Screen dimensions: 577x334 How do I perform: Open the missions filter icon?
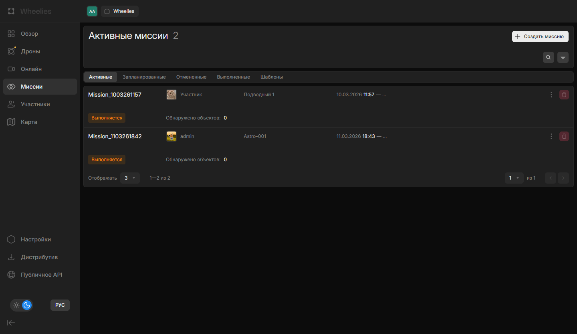tap(563, 57)
